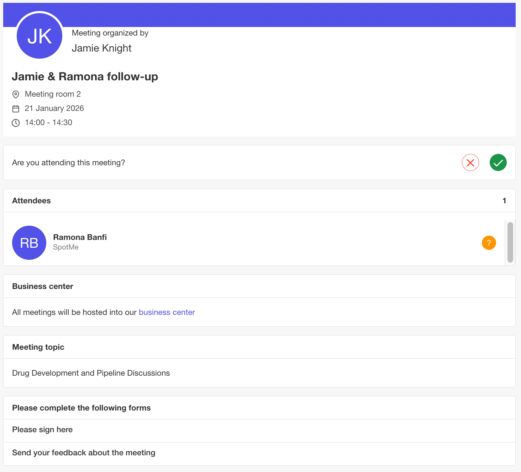
Task: Click the JK organizer avatar
Action: pyautogui.click(x=40, y=36)
